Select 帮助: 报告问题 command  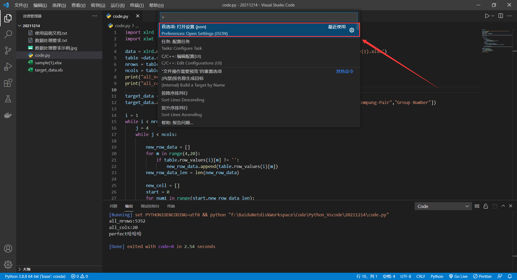259,123
